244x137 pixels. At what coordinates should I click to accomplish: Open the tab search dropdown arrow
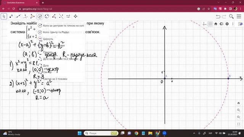[218, 3]
